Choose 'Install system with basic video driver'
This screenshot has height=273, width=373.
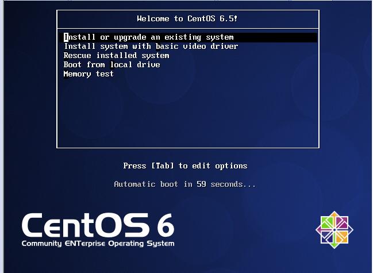pyautogui.click(x=151, y=47)
